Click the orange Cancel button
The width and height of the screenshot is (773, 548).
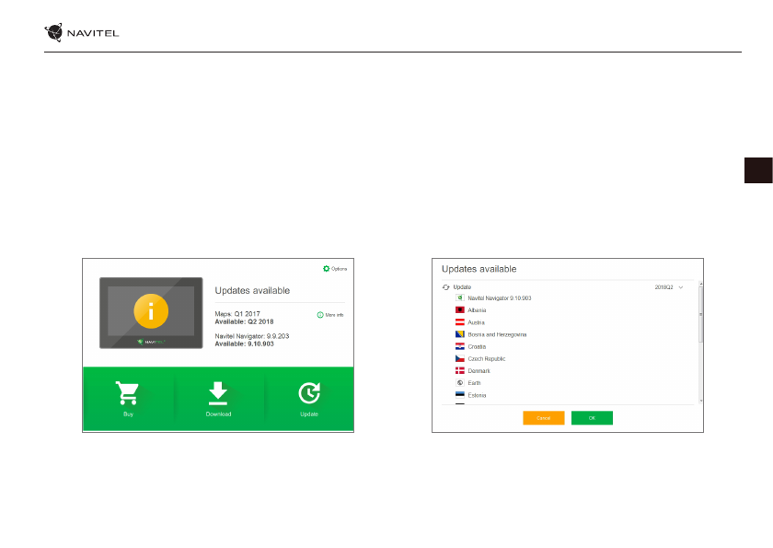point(543,418)
